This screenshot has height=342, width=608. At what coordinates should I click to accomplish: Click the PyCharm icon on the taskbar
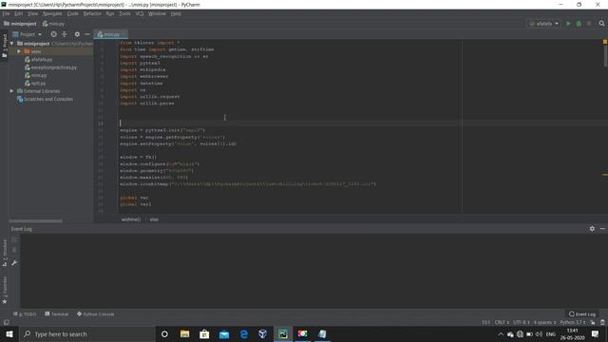(x=283, y=333)
